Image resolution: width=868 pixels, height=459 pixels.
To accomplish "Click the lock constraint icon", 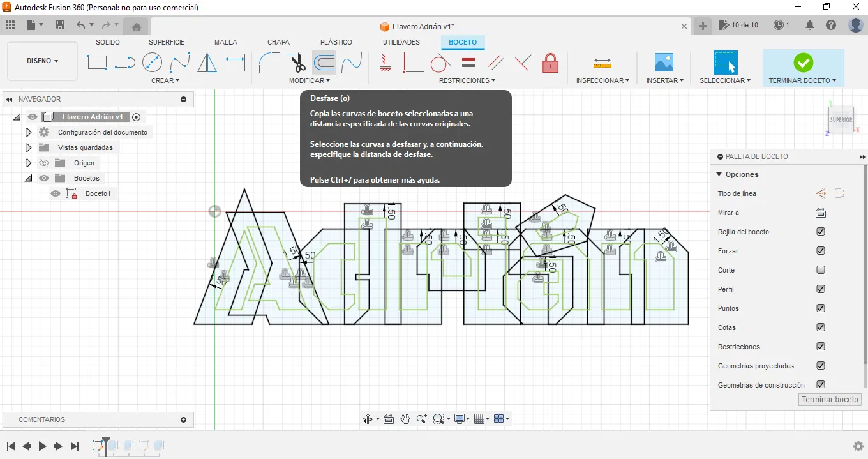I will pos(550,63).
